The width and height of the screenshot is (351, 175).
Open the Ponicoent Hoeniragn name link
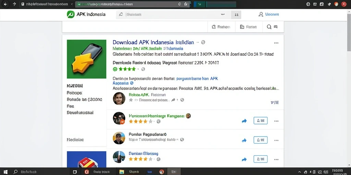[x=157, y=116]
